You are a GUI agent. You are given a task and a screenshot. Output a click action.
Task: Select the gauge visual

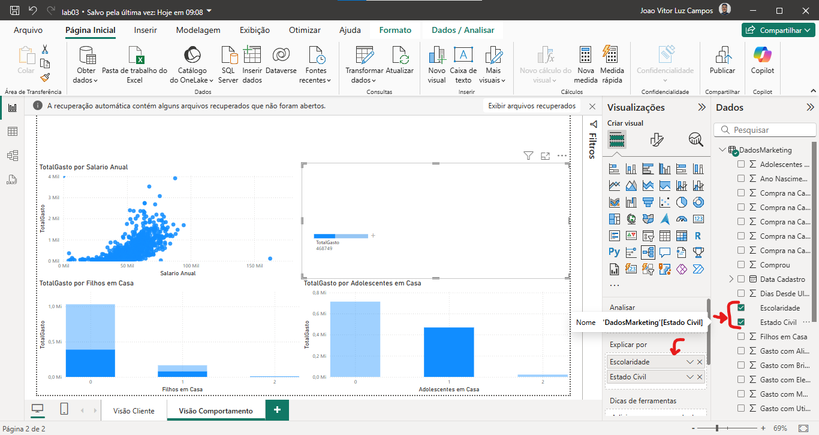[x=681, y=219]
